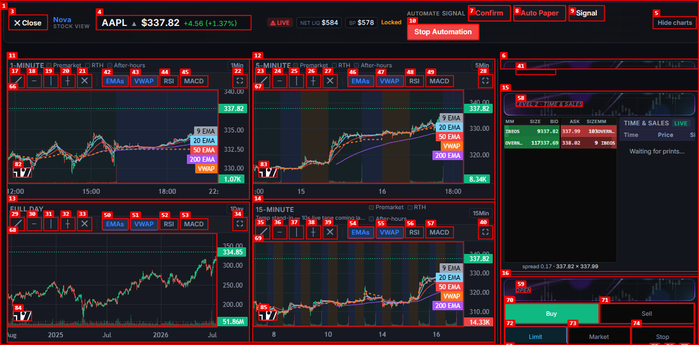Screen dimensions: 699x345
Task: Select crosshair tool in 1-Minute chart
Action: [67, 81]
